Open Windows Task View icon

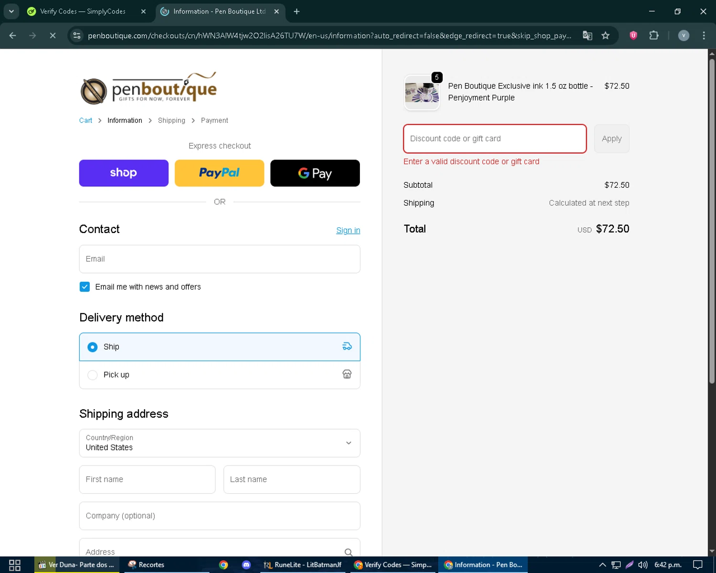(15, 565)
